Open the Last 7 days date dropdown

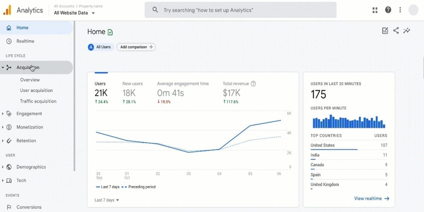tap(105, 200)
